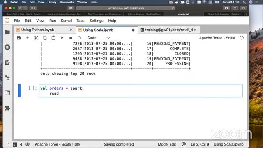
Task: Save the notebook with the disk icon
Action: click(19, 38)
